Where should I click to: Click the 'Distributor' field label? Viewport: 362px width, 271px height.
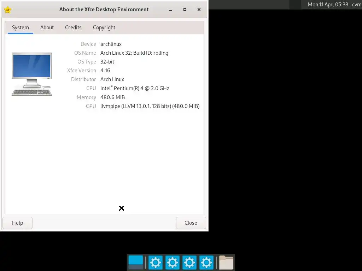click(x=83, y=79)
